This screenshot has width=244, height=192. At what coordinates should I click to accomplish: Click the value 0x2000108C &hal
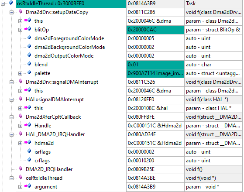pos(155,108)
